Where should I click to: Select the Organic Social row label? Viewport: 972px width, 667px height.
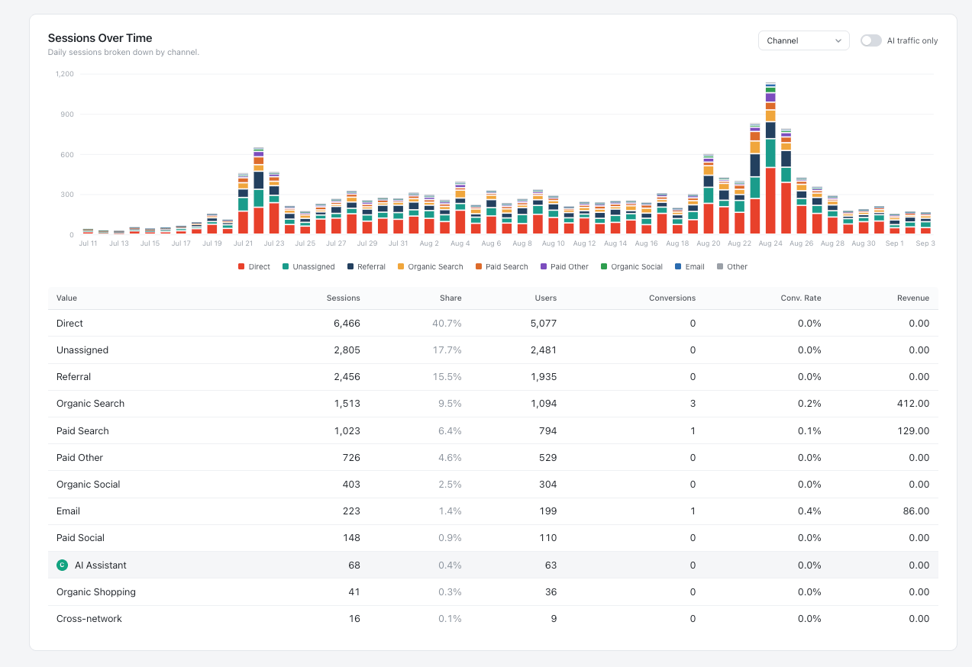(89, 485)
